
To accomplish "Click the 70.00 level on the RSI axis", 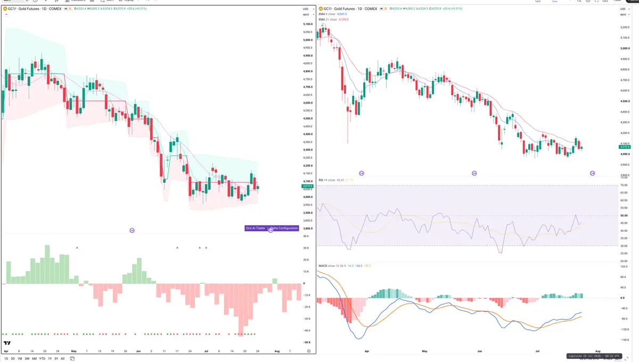I will pos(624,185).
